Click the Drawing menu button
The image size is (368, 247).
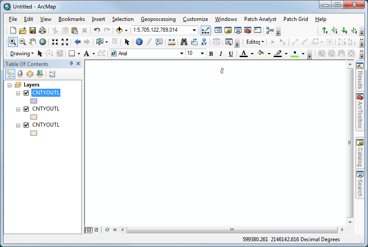coord(21,54)
